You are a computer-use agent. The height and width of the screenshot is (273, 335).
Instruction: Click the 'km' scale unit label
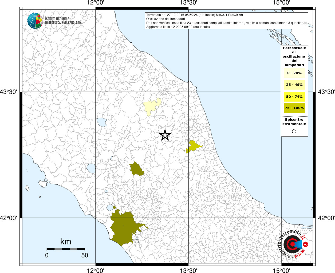pyautogui.click(x=66, y=242)
